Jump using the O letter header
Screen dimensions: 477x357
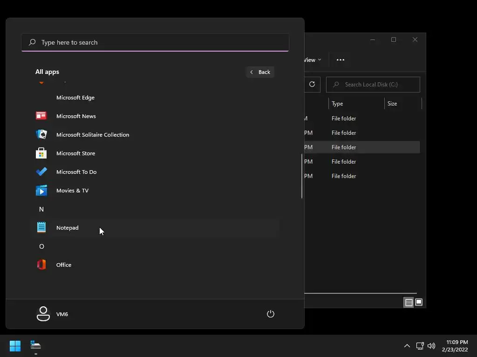pos(41,246)
